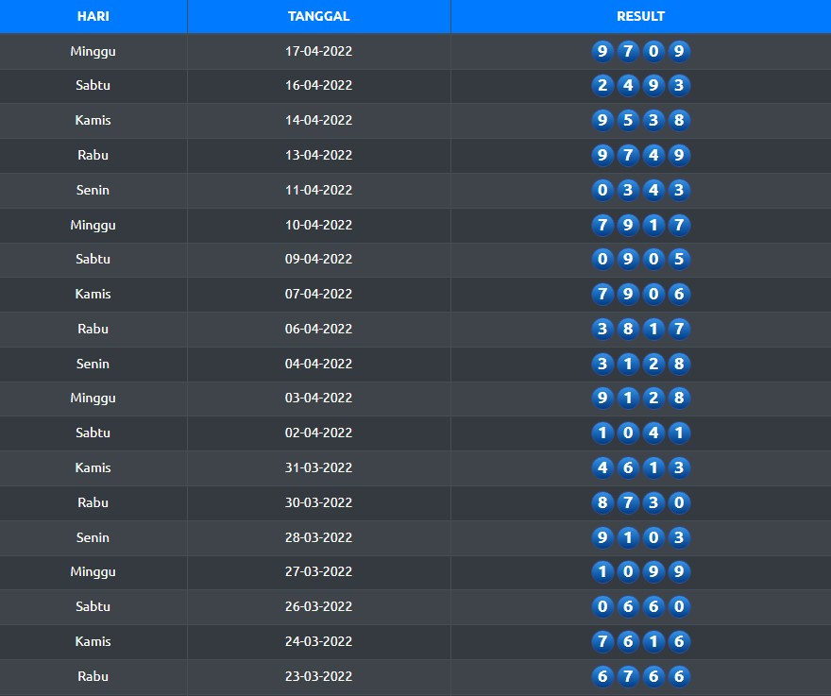Screen dimensions: 831x696
Task: Select the date 06-04-2022
Action: [x=318, y=330]
